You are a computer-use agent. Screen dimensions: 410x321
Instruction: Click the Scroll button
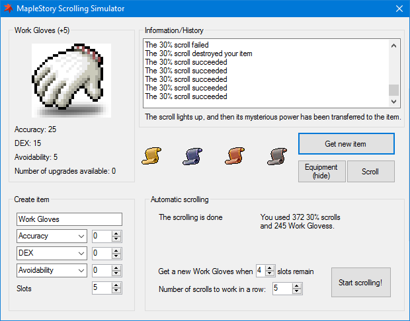(x=370, y=172)
